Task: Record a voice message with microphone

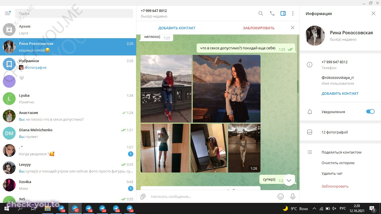Action: tap(293, 196)
